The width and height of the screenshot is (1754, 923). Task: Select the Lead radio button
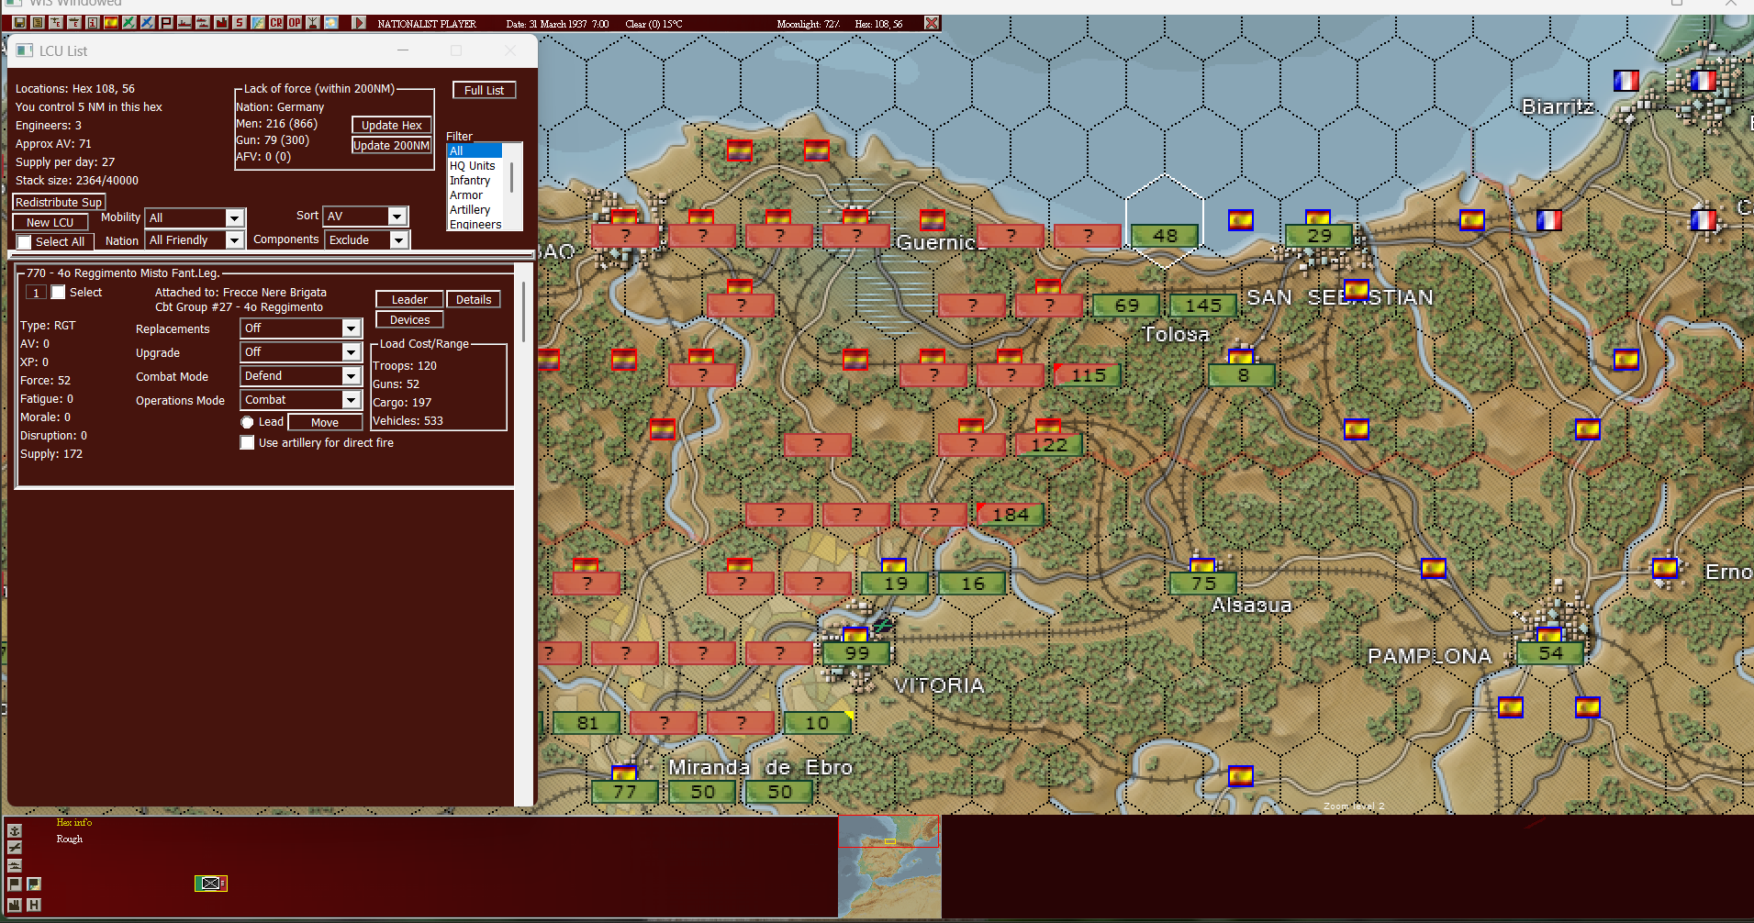click(247, 422)
